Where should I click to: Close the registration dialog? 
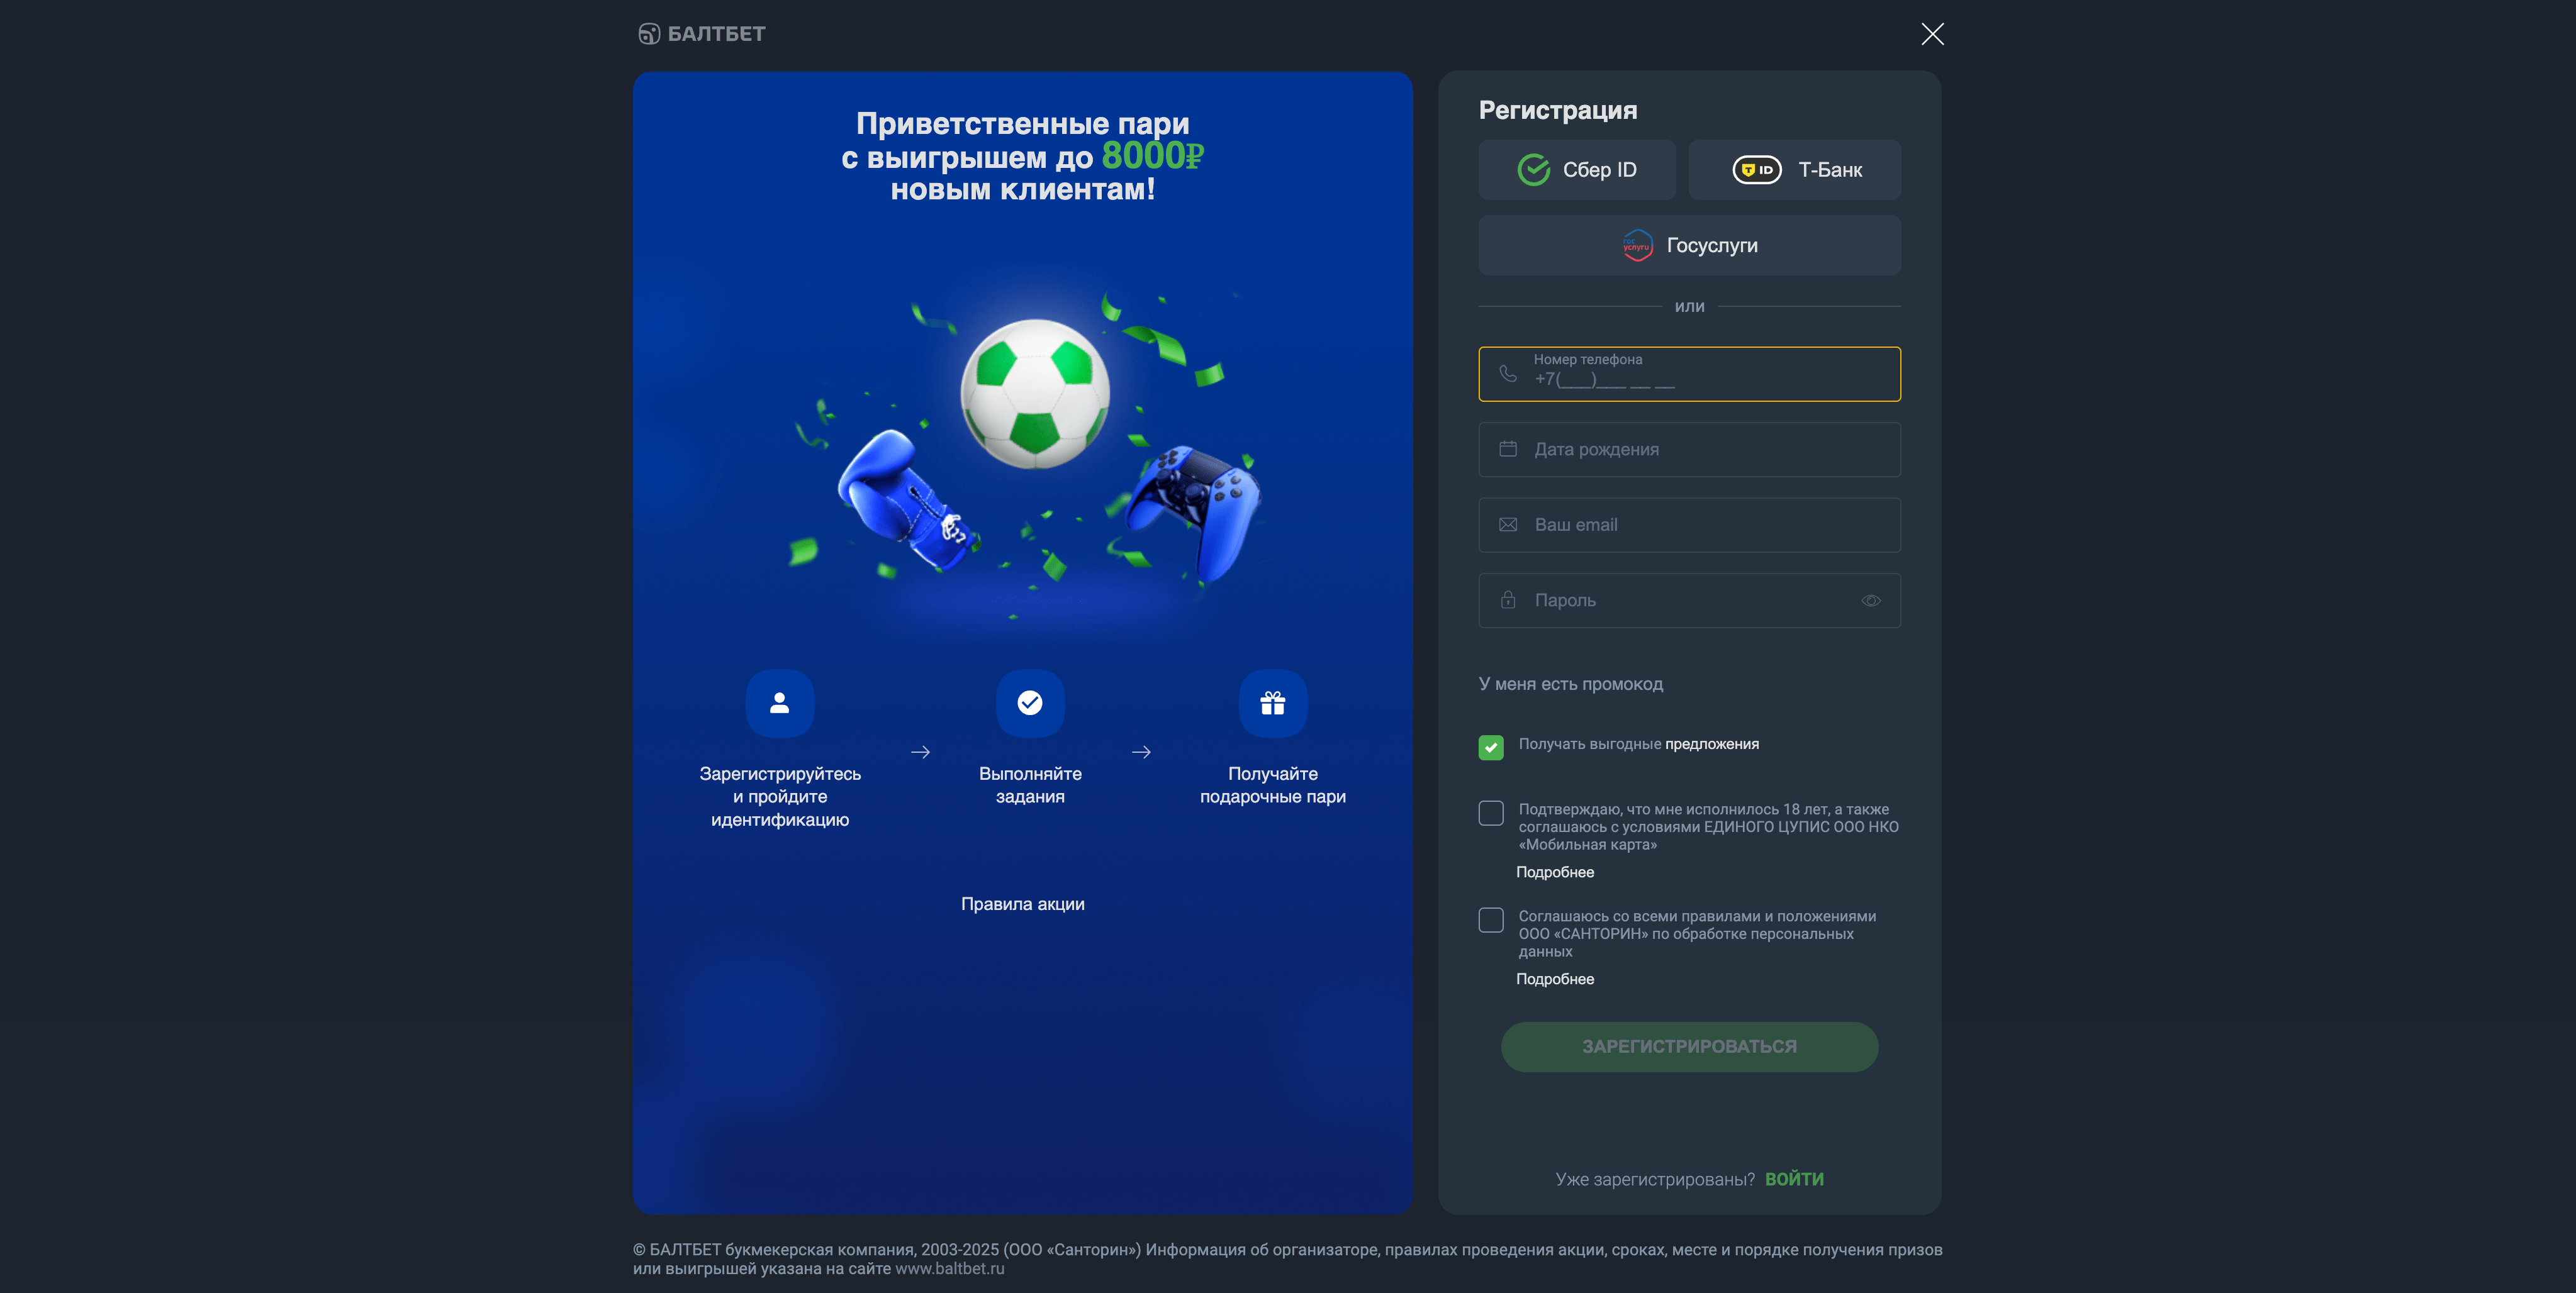coord(1932,34)
